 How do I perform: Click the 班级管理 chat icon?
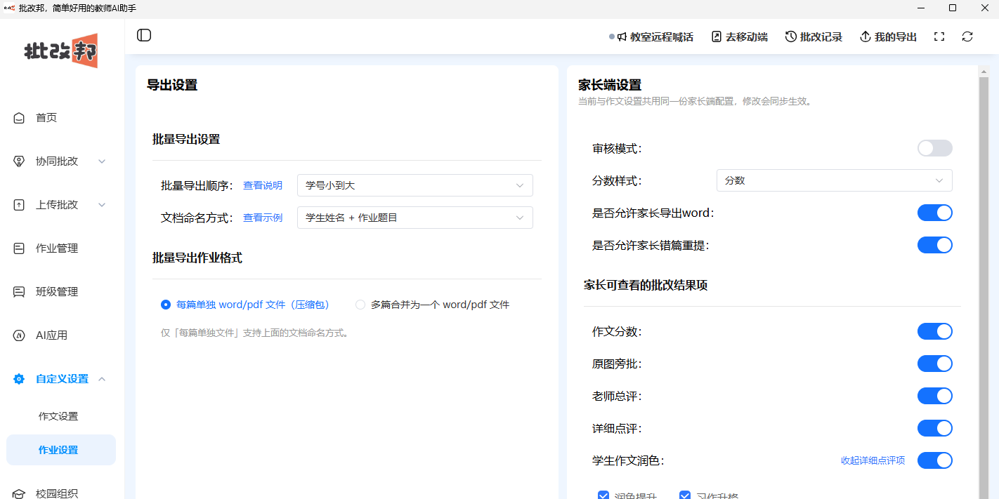point(20,292)
